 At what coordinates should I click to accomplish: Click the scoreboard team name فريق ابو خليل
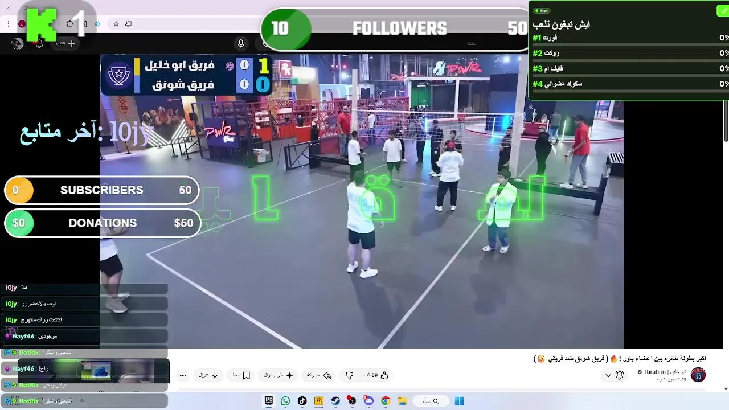[x=179, y=65]
